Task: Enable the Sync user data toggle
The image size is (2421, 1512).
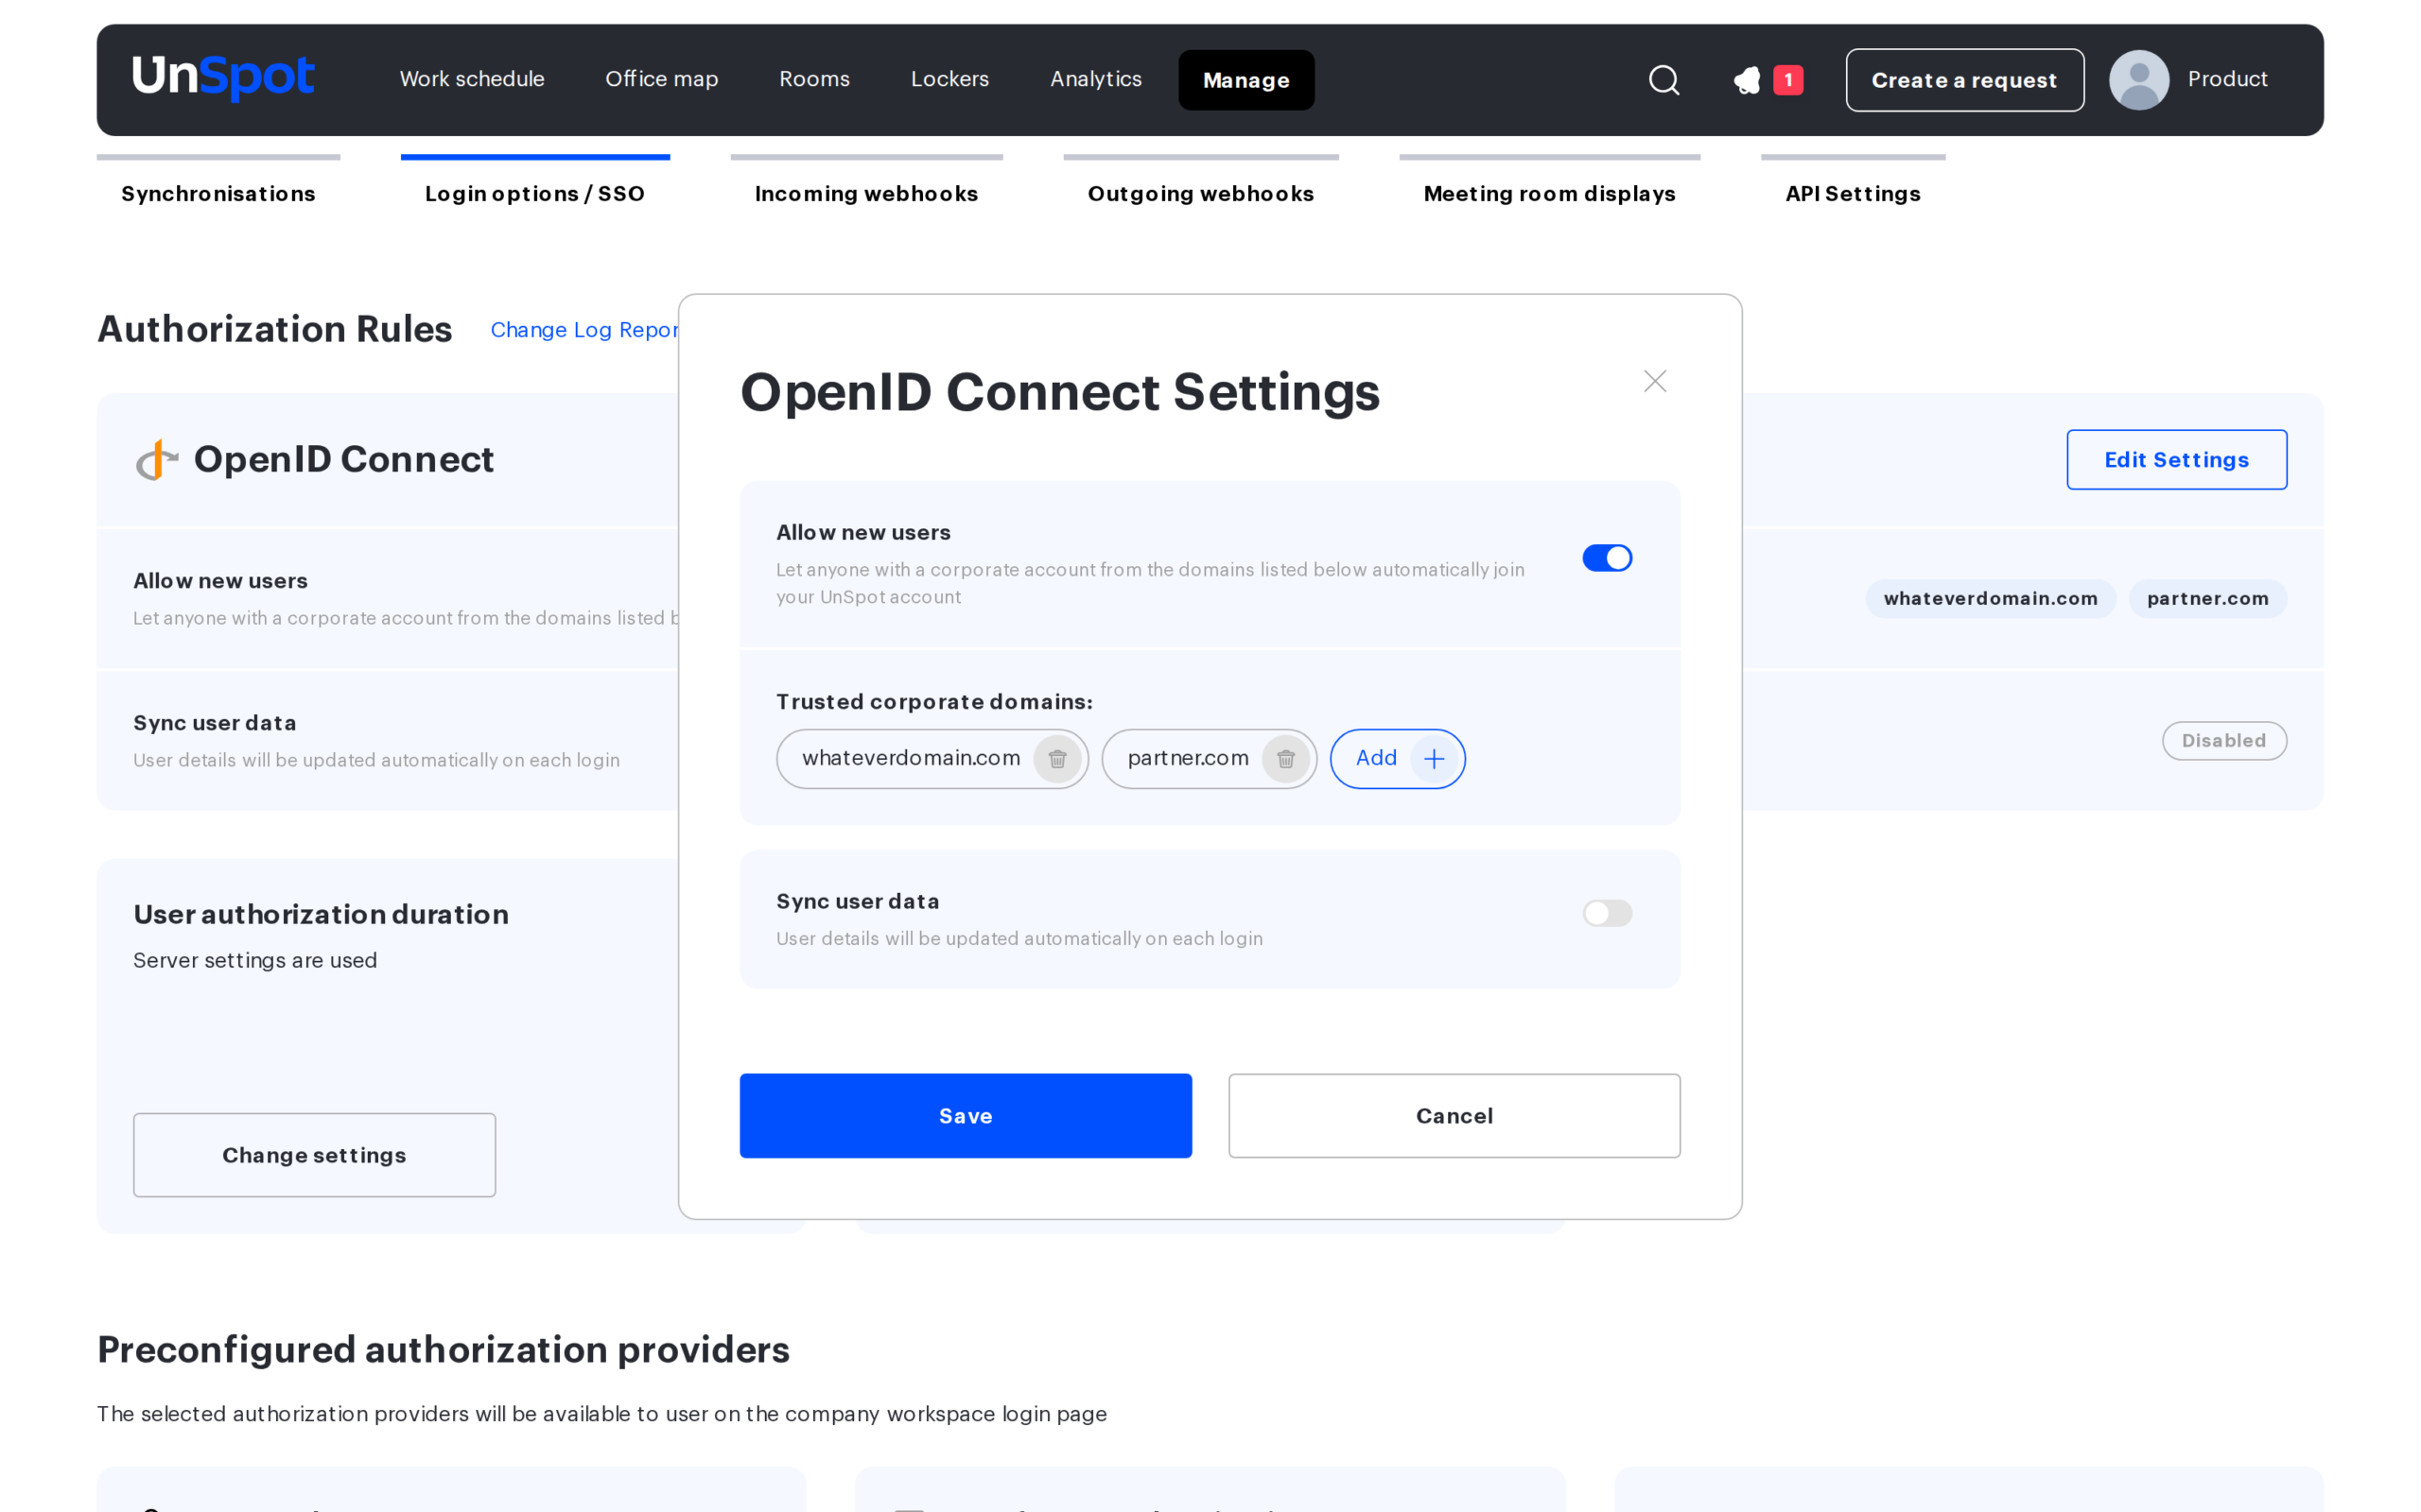Action: click(x=1607, y=913)
